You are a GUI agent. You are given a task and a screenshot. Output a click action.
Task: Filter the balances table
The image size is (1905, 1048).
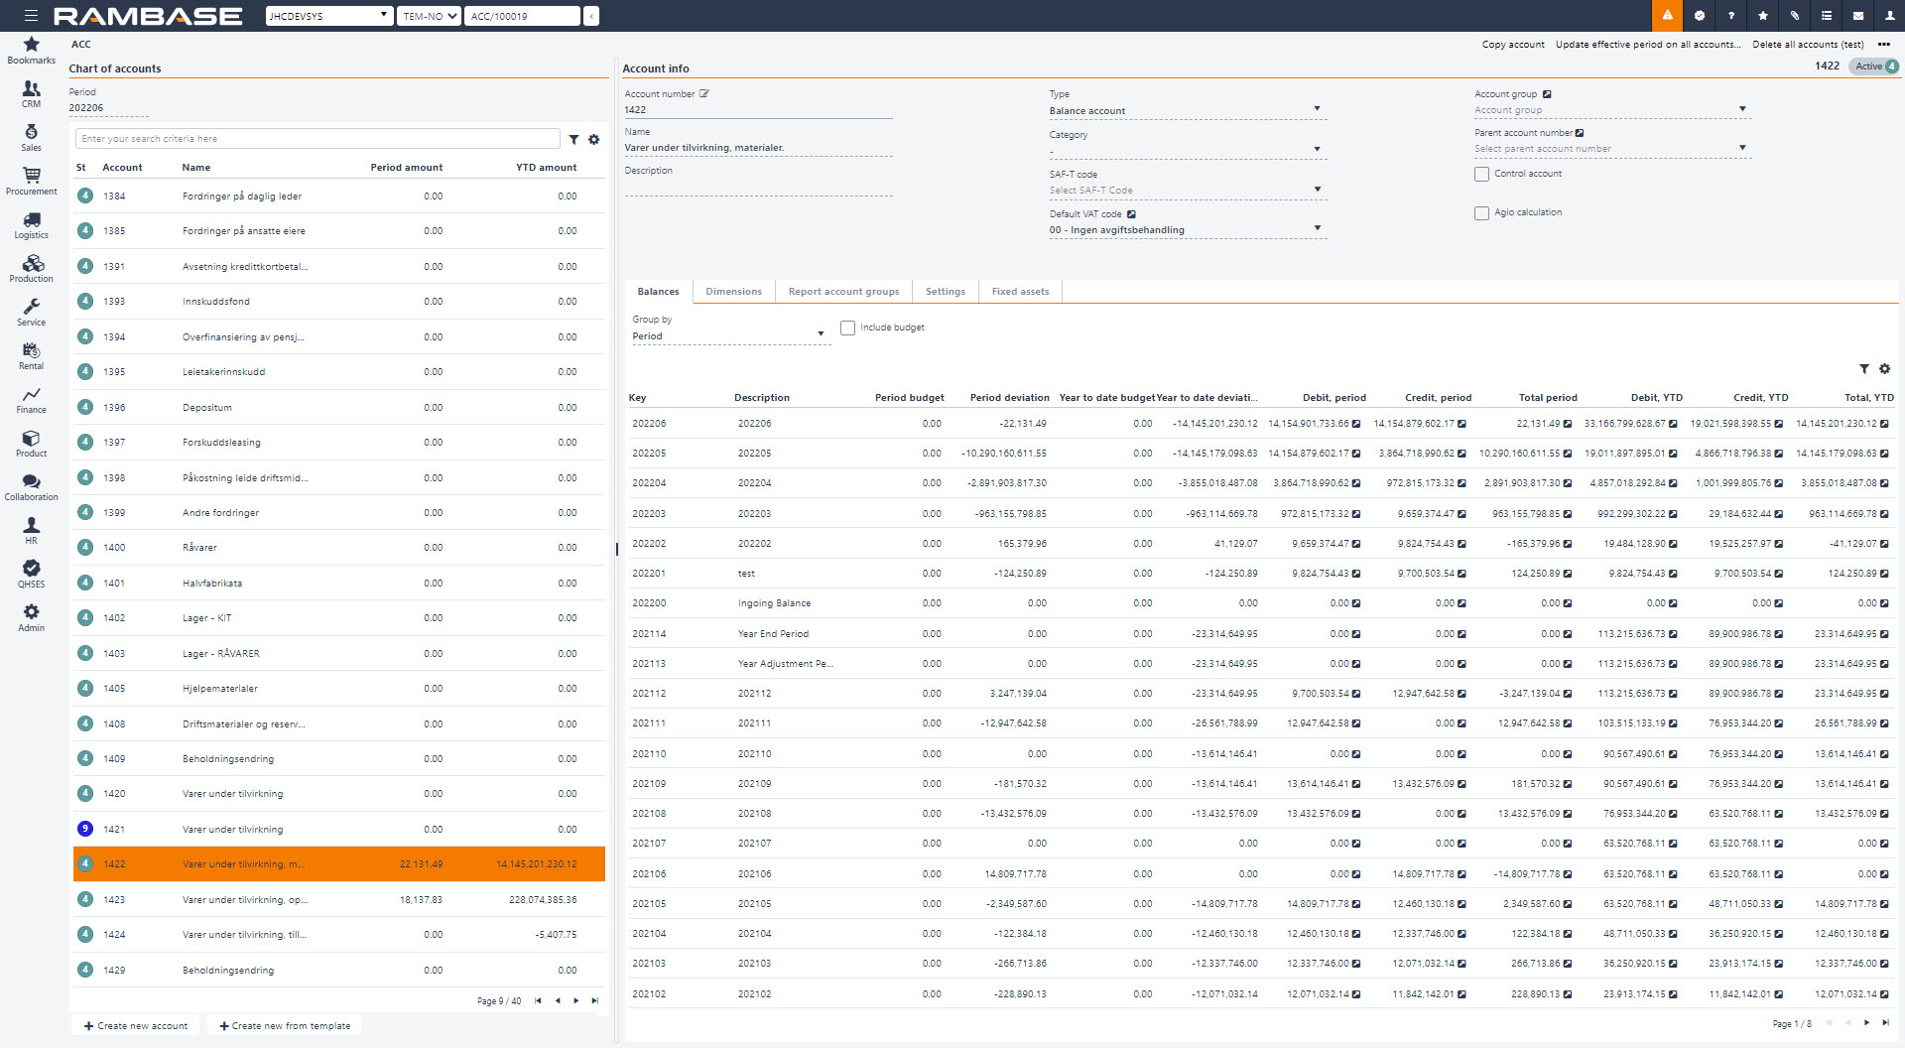[1864, 368]
